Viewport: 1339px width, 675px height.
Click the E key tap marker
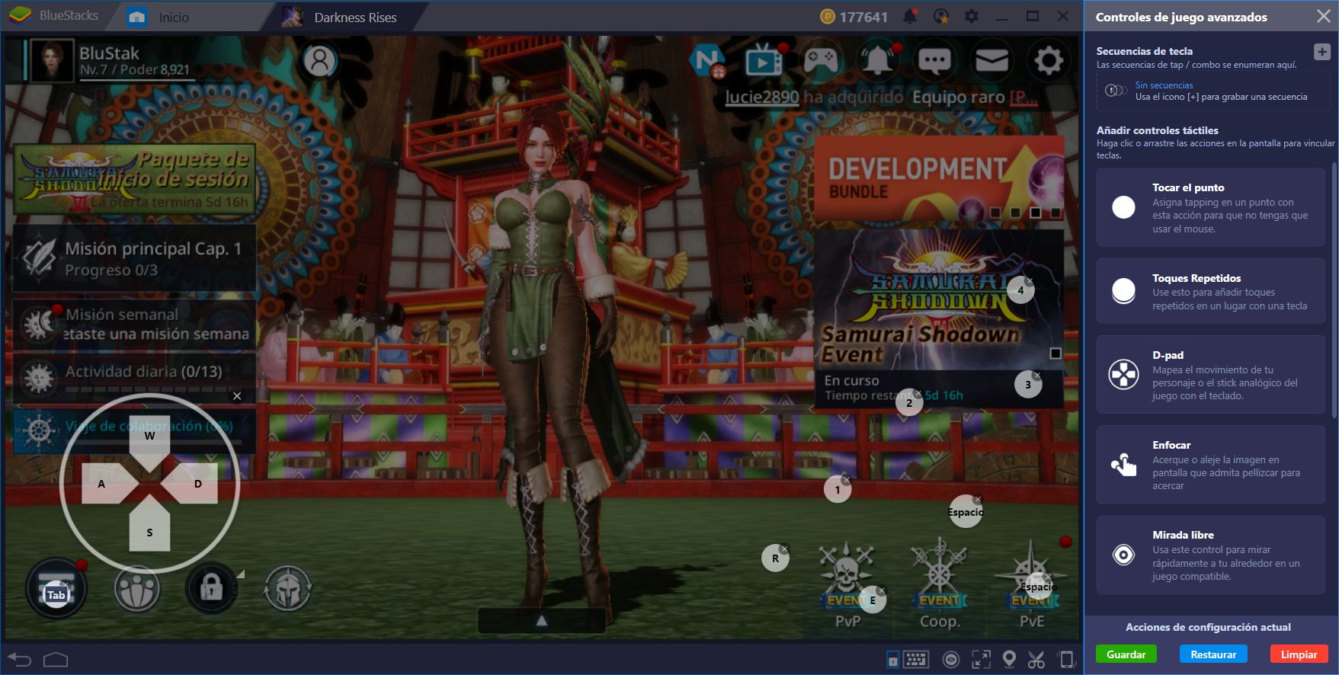[873, 600]
